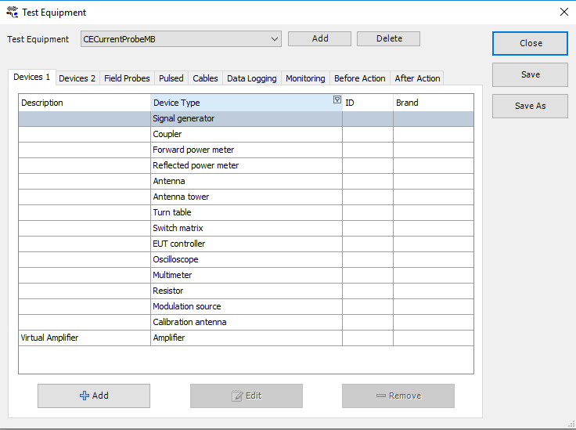Select the Pulsed tab

[171, 78]
